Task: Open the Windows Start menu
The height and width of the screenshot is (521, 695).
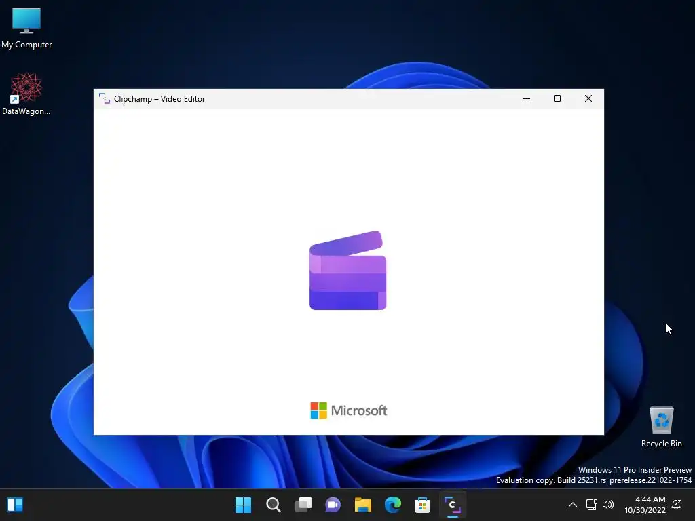Action: pos(244,505)
